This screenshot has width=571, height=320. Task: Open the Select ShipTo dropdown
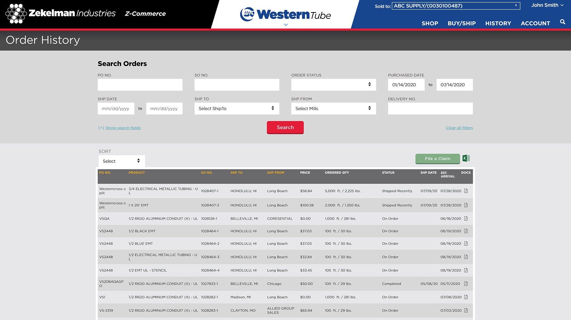pyautogui.click(x=237, y=109)
